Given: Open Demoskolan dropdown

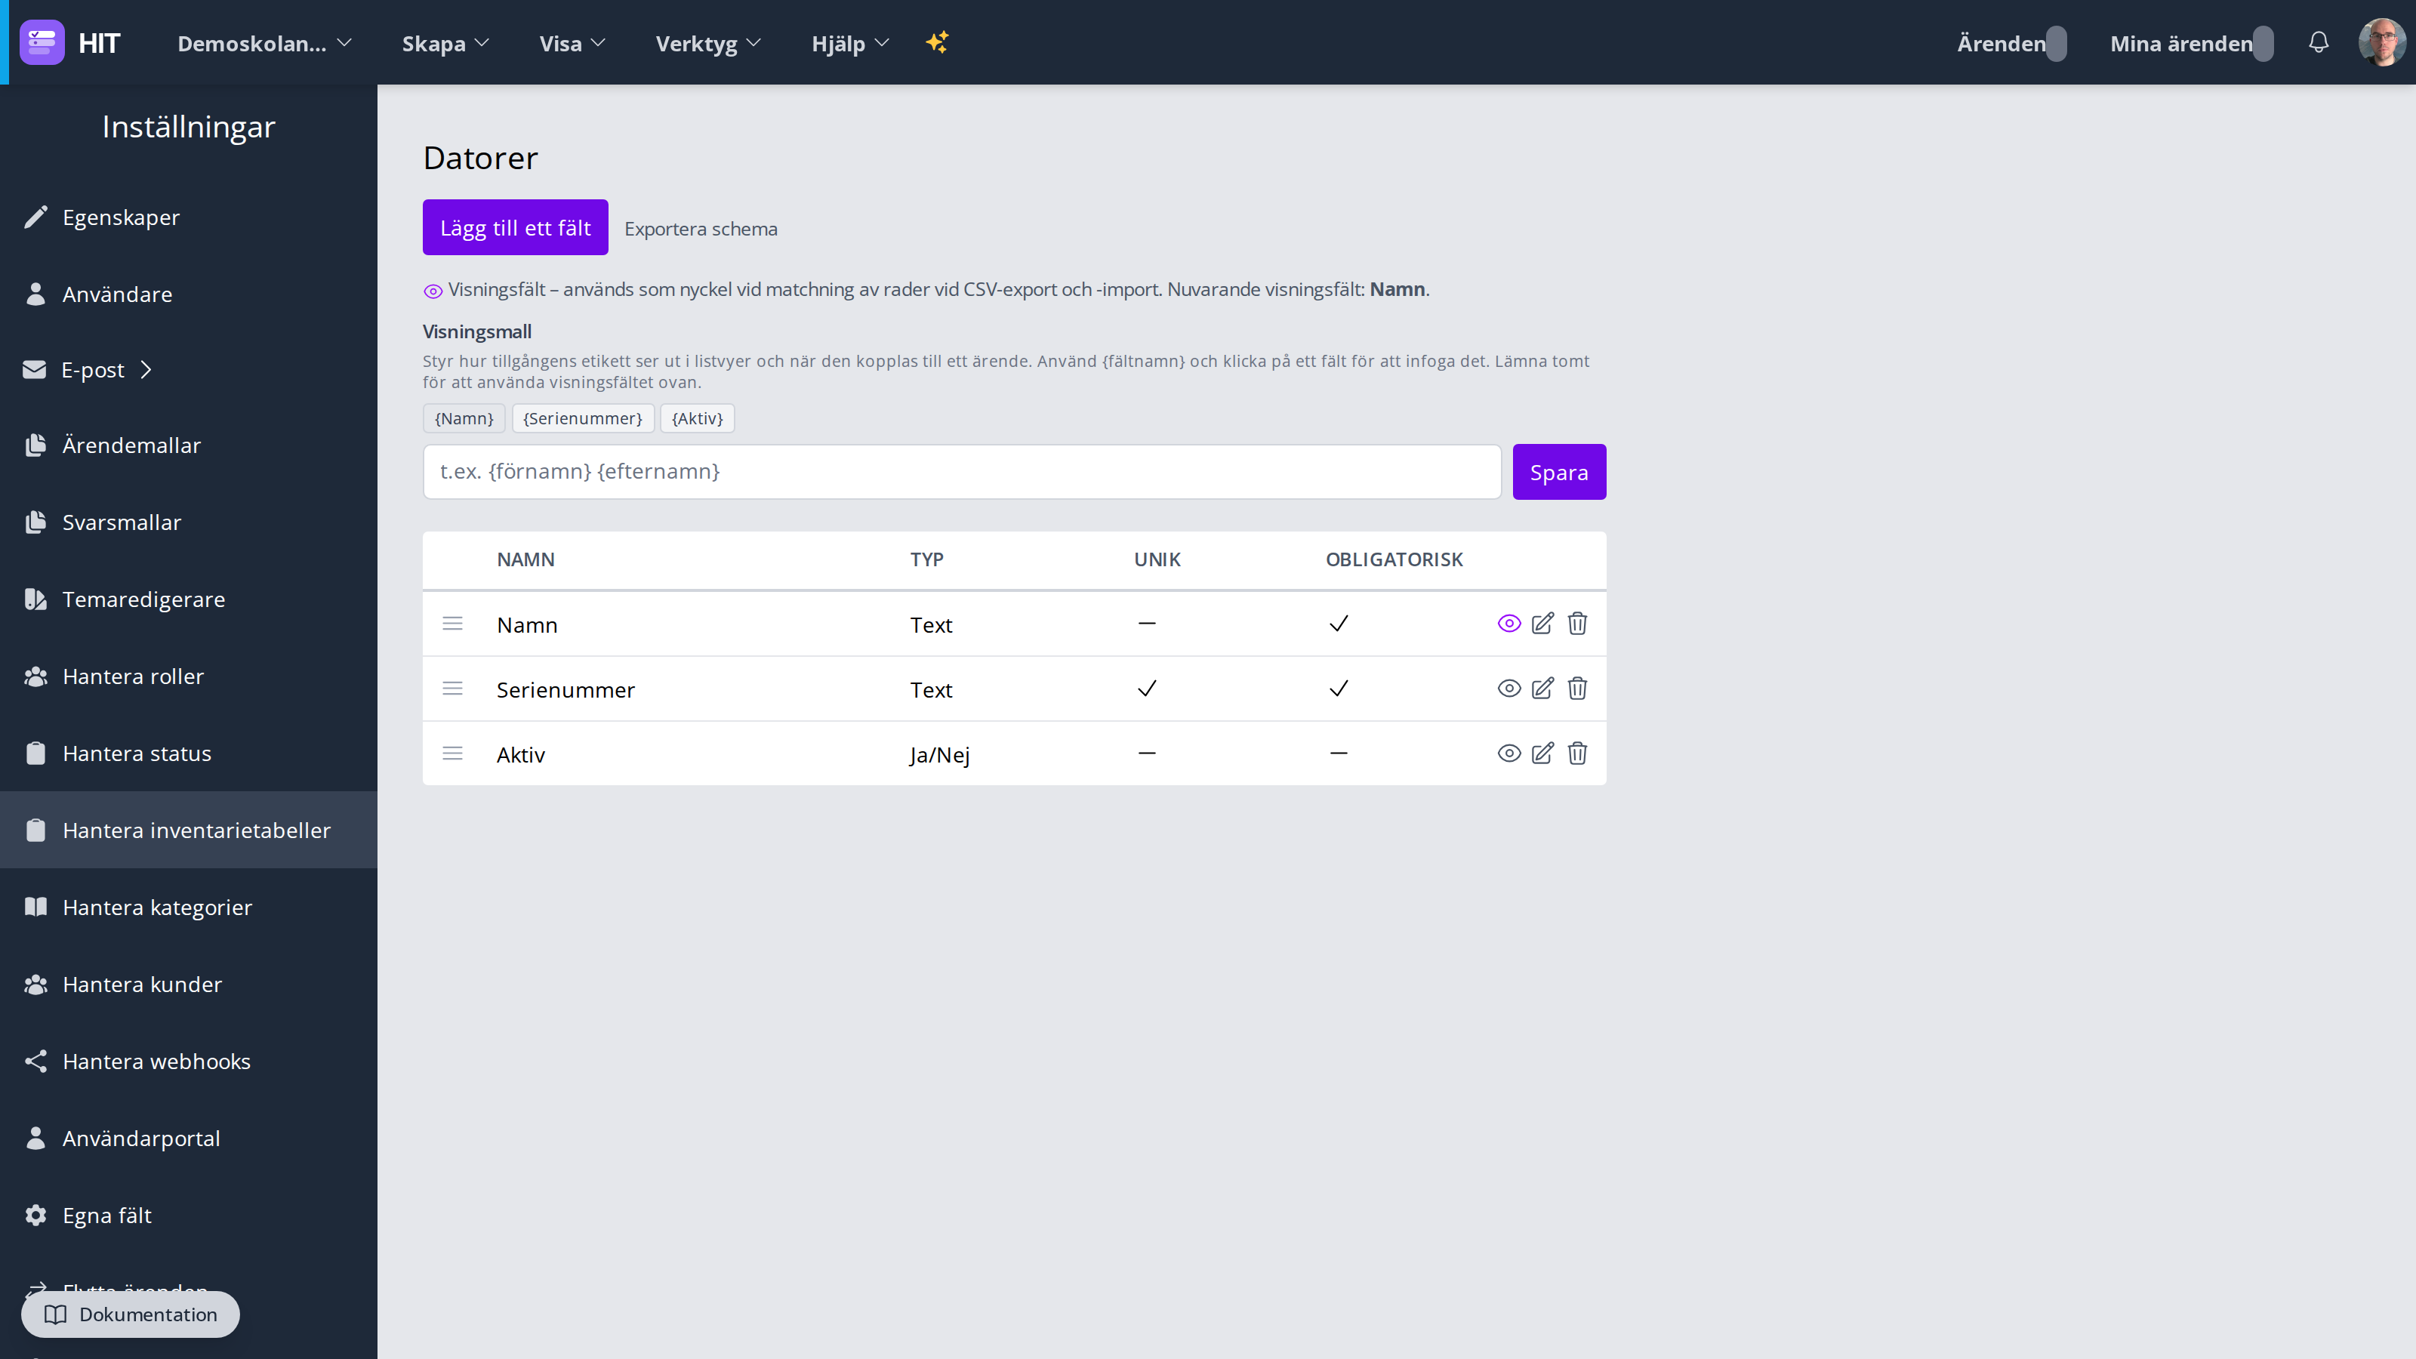Looking at the screenshot, I should click(x=264, y=43).
